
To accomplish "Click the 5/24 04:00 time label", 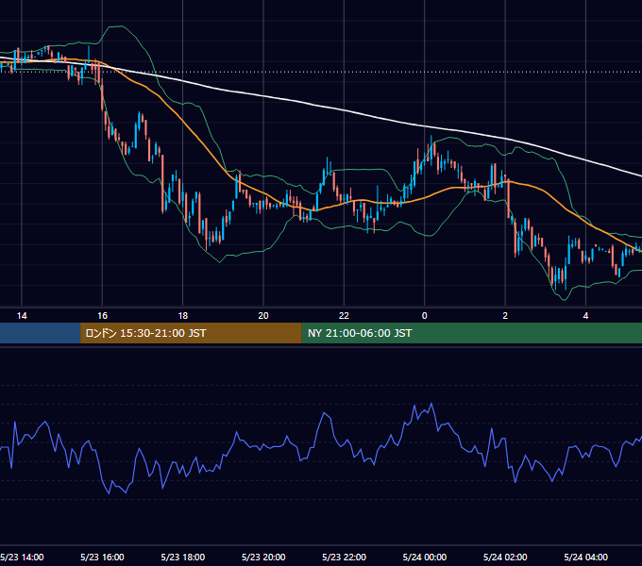I will pos(586,557).
